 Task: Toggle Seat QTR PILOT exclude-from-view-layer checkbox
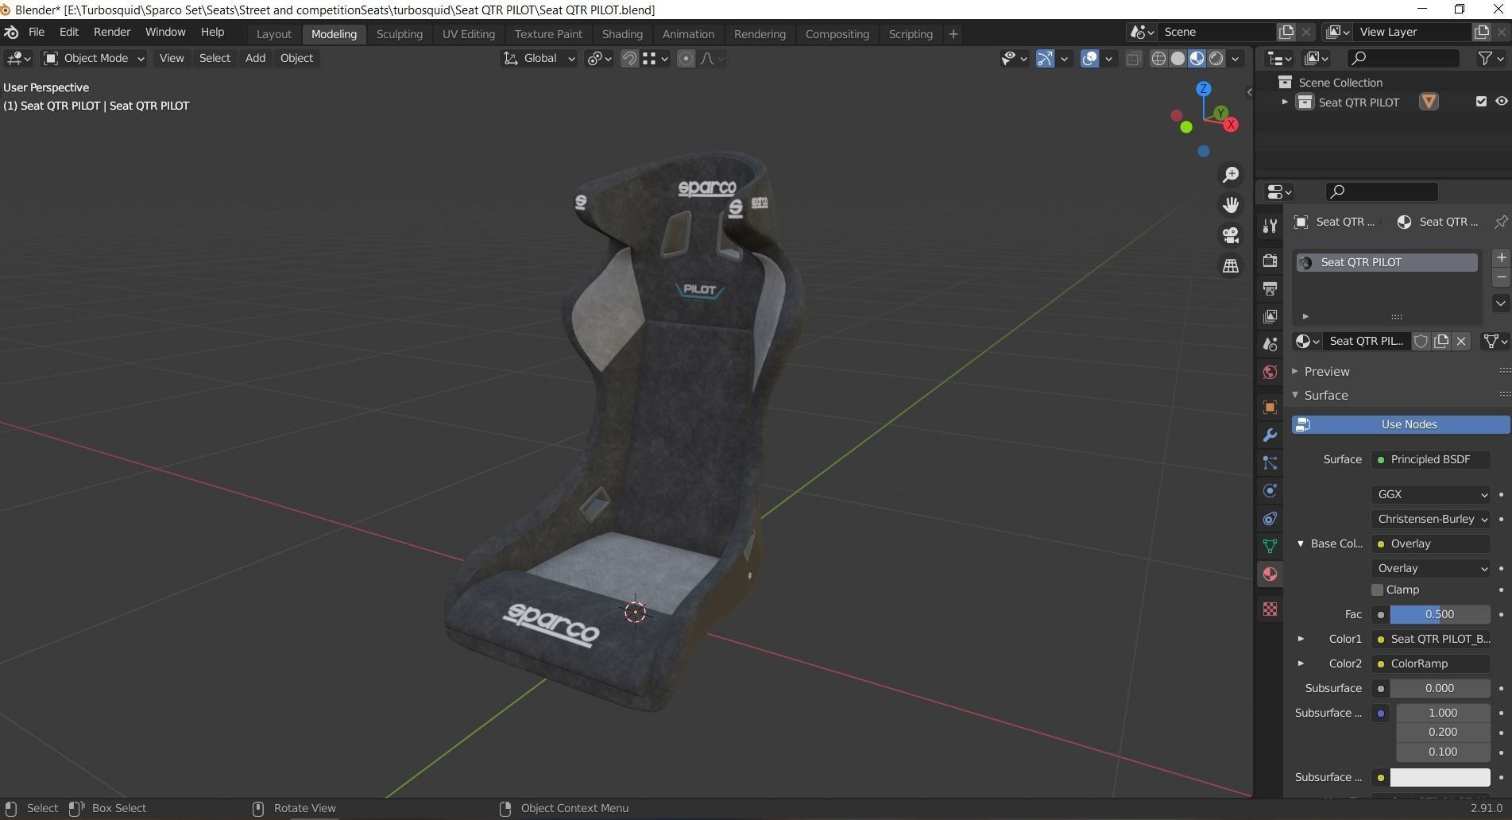(x=1481, y=102)
